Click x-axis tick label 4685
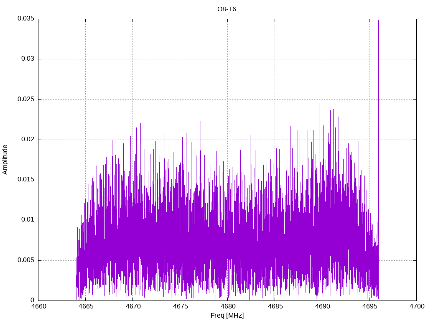Image resolution: width=428 pixels, height=321 pixels. click(x=275, y=306)
